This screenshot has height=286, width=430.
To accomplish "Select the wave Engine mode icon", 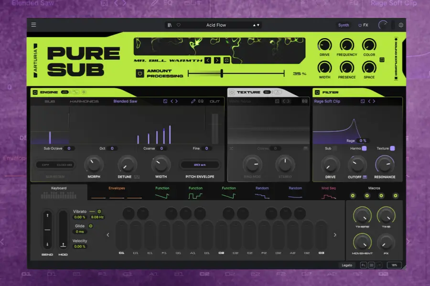I will 75,92.
